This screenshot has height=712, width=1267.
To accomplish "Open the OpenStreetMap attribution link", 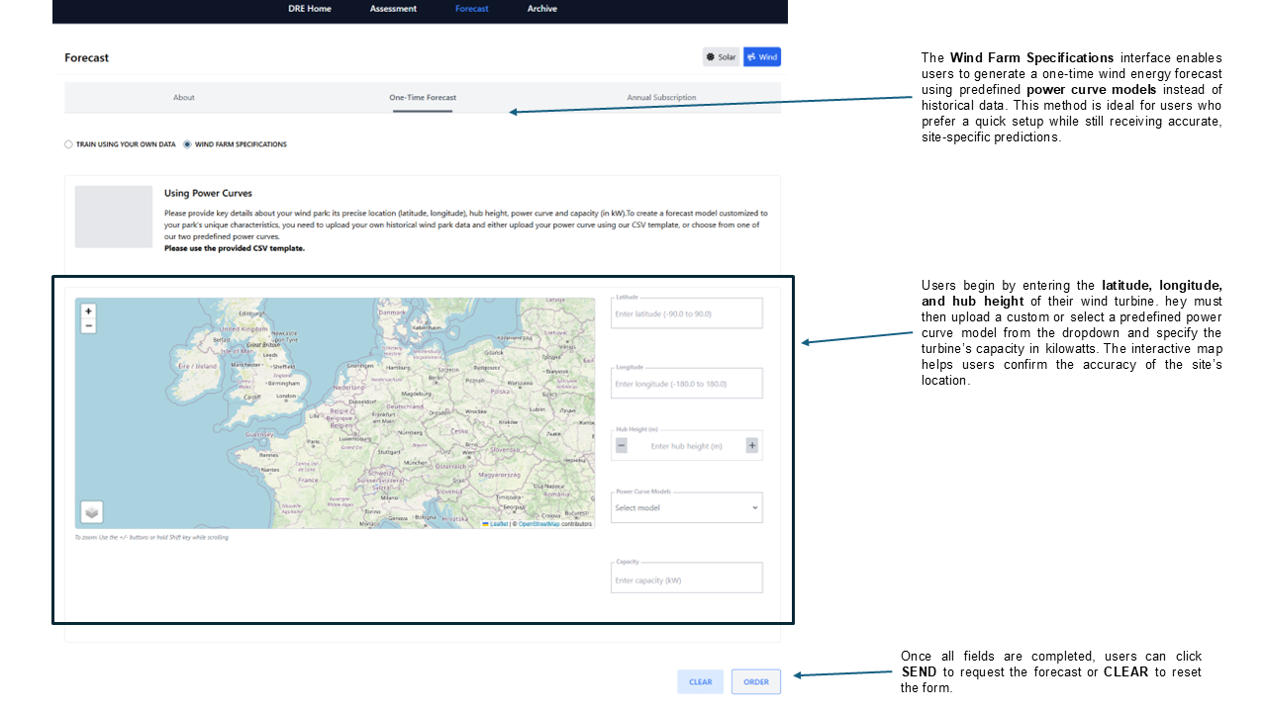I will [538, 524].
